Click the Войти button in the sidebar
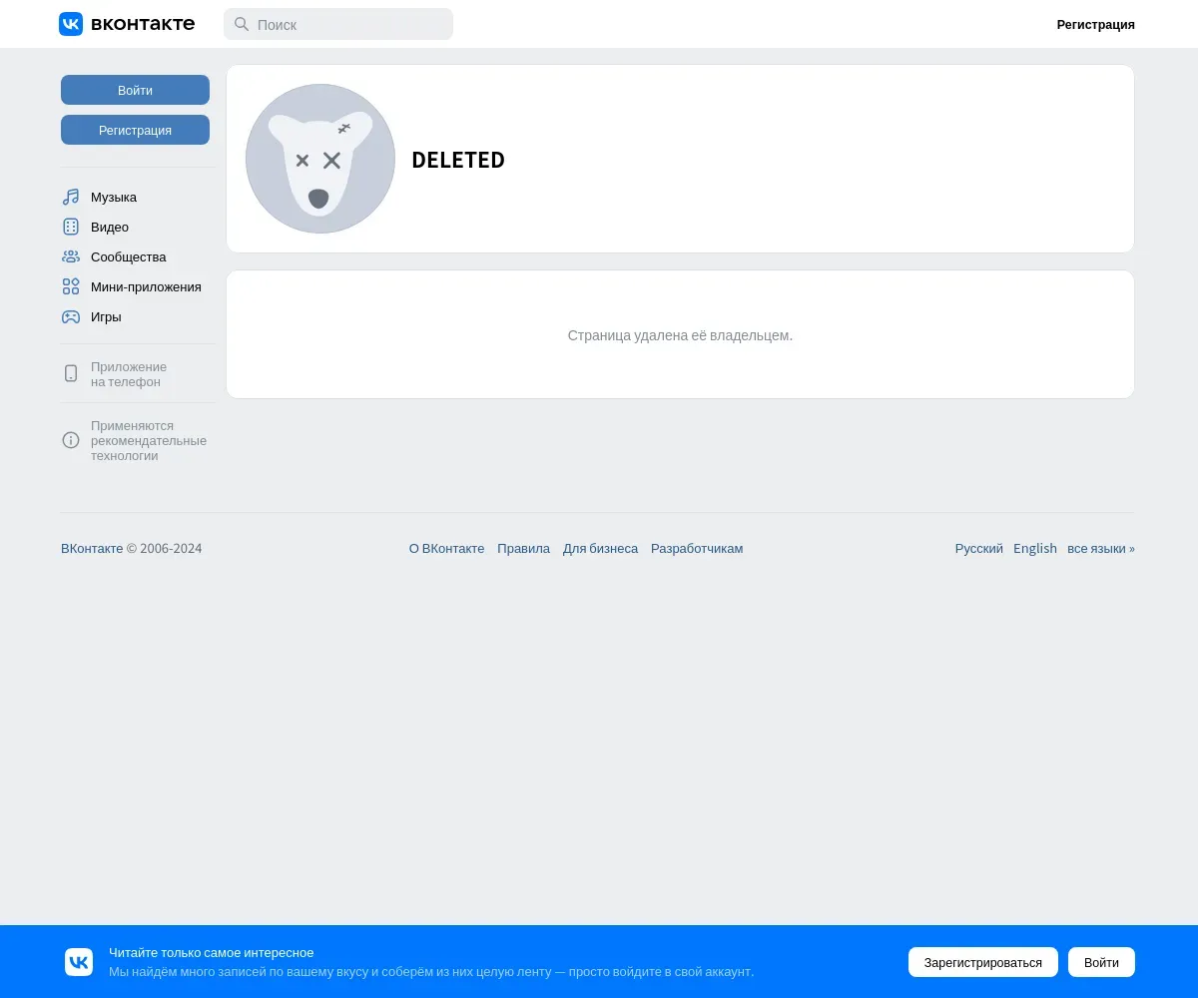The width and height of the screenshot is (1198, 998). (135, 90)
